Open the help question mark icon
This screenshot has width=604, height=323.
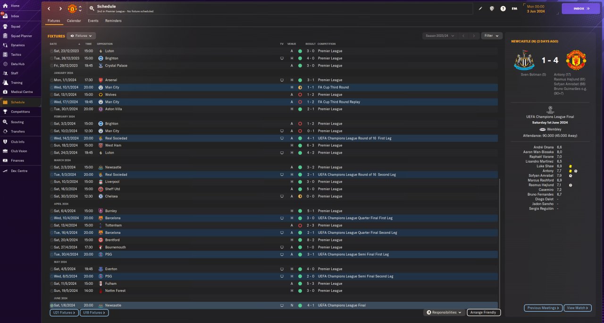[x=503, y=8]
